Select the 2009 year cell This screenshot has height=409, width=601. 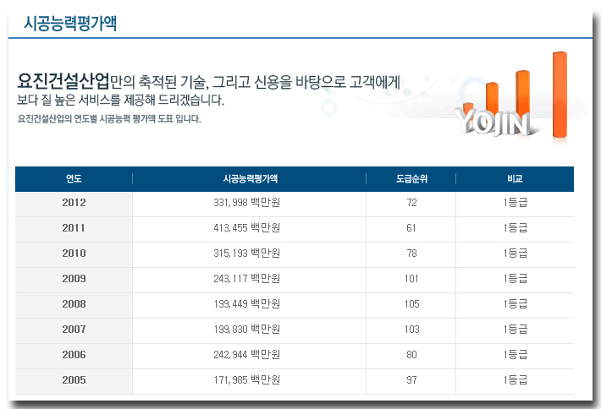coord(74,279)
